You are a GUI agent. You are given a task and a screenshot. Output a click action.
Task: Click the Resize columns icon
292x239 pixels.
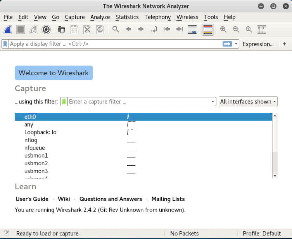pyautogui.click(x=262, y=29)
